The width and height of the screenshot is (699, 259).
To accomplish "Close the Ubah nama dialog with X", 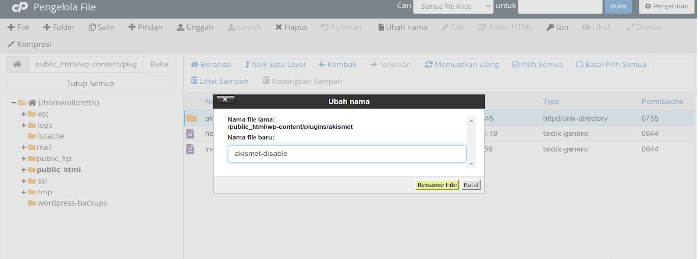I will (225, 100).
